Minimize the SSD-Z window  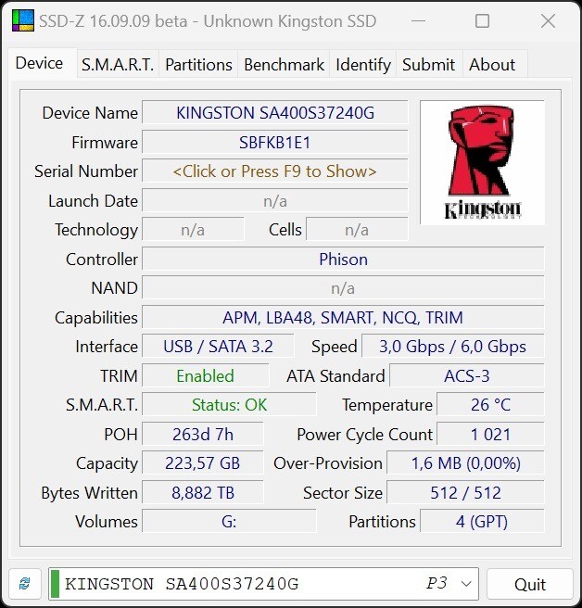[418, 21]
